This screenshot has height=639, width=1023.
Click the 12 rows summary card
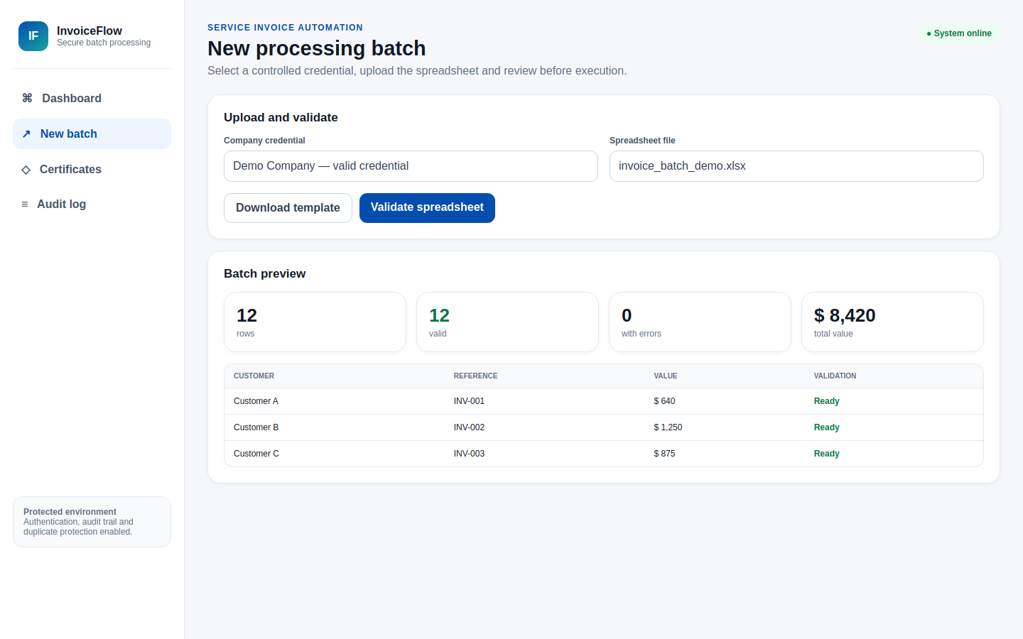[x=315, y=322]
